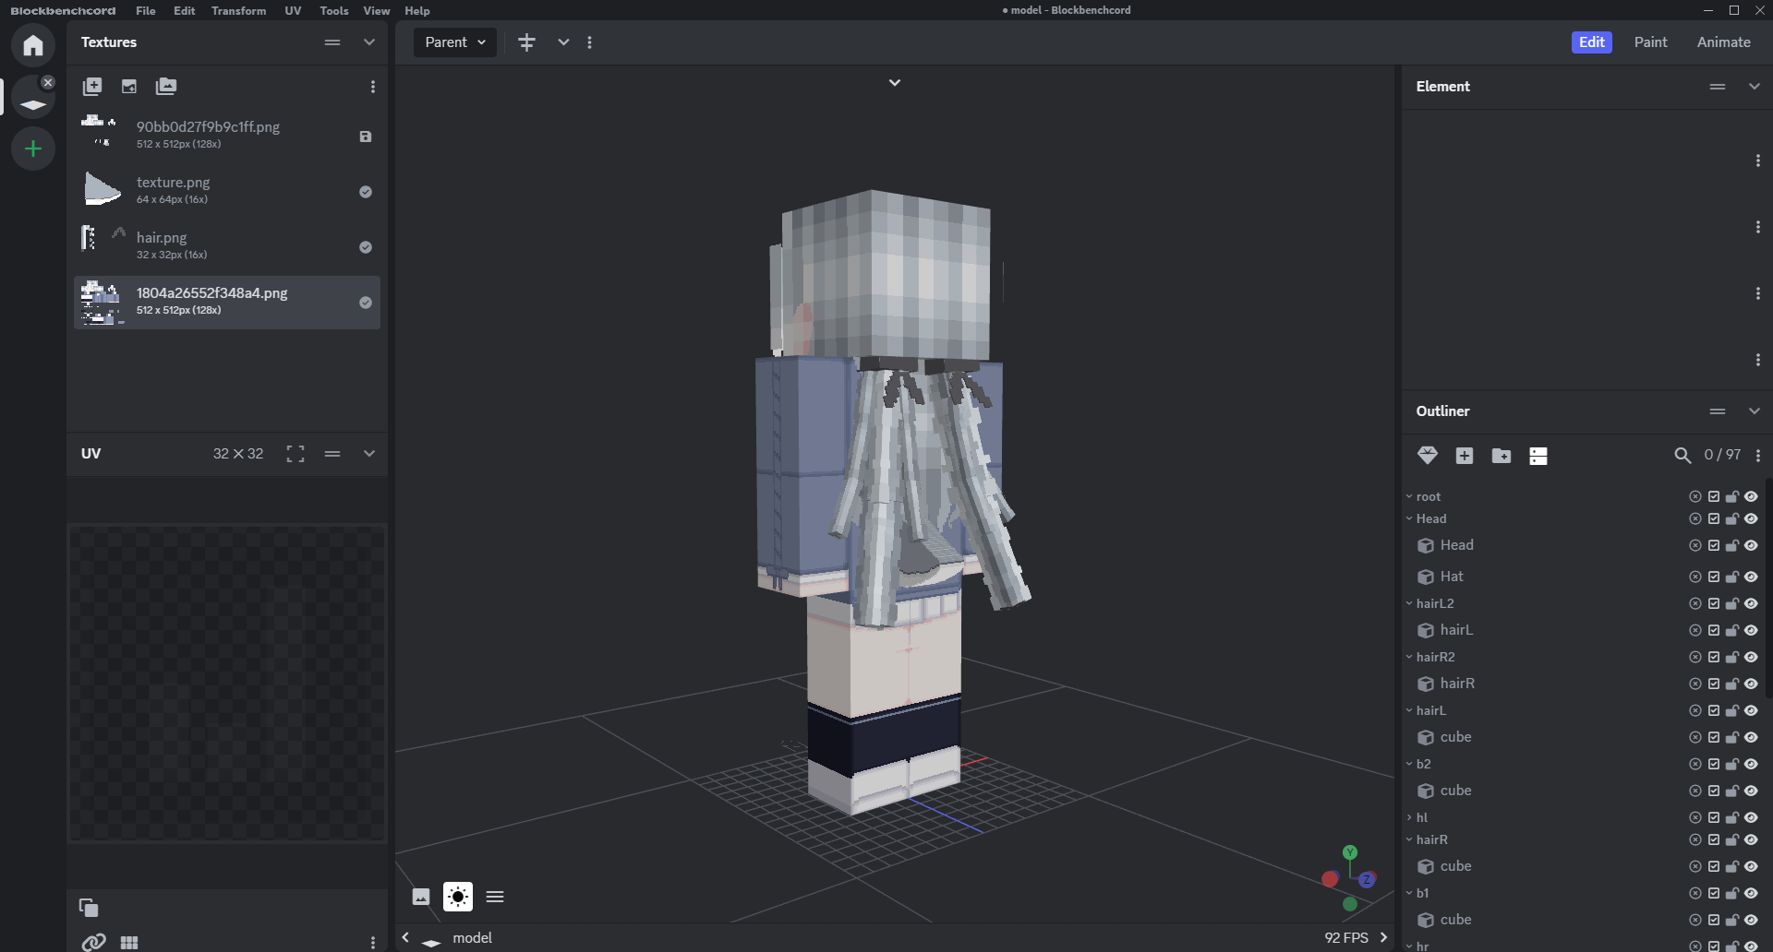Toggle visibility of hairL2 group

(x=1751, y=603)
